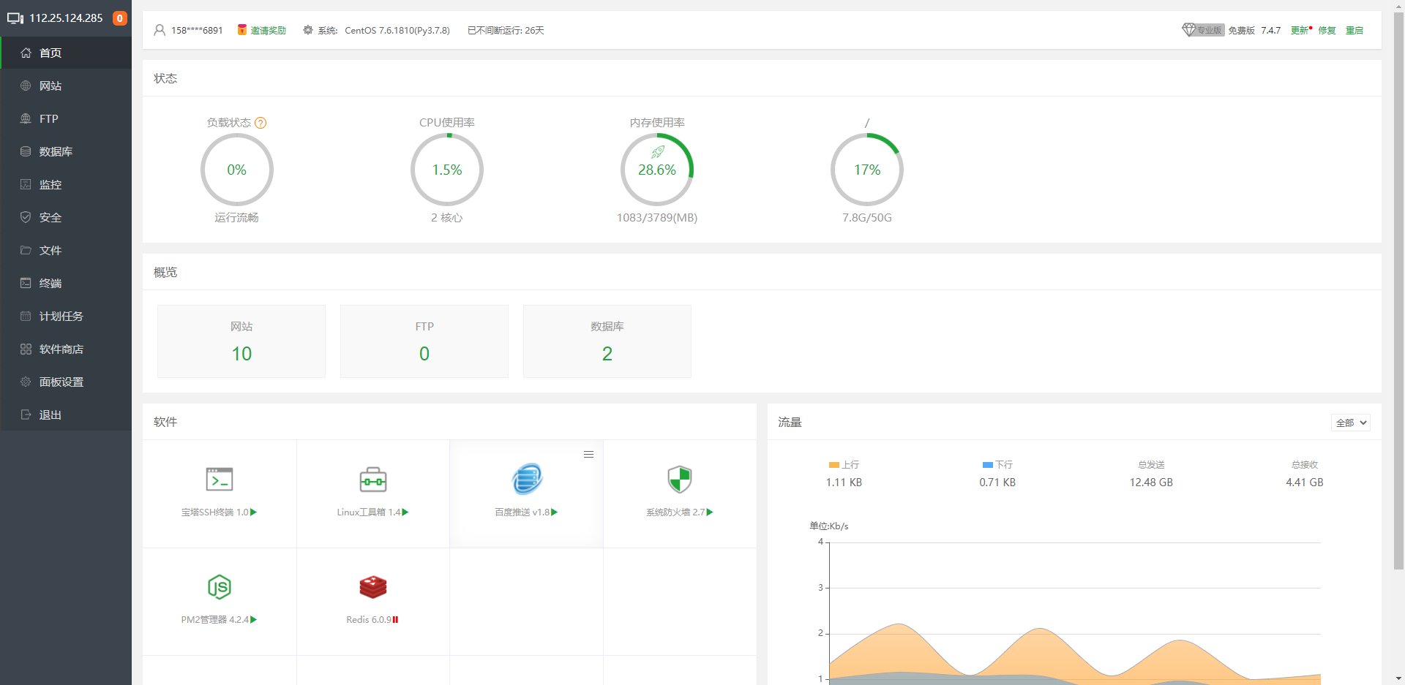Open the Linux工具箱 toolbox icon
Viewport: 1405px width, 685px height.
coord(373,479)
